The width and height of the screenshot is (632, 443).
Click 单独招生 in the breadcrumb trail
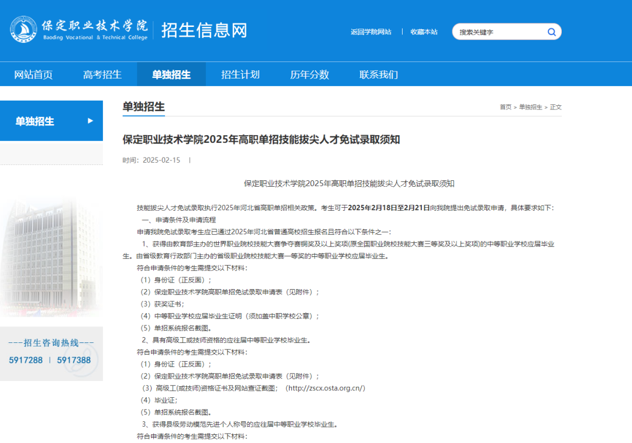(531, 107)
